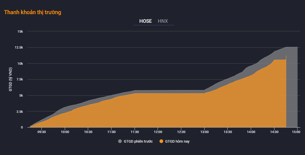Select the 13:00 time axis label
The height and width of the screenshot is (155, 305).
[x=205, y=132]
